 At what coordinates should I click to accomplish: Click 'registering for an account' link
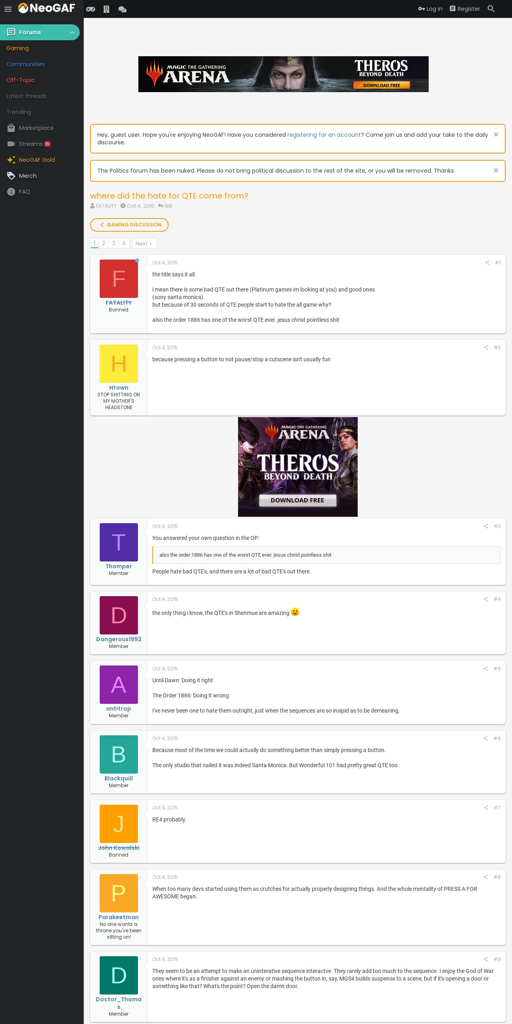(324, 135)
